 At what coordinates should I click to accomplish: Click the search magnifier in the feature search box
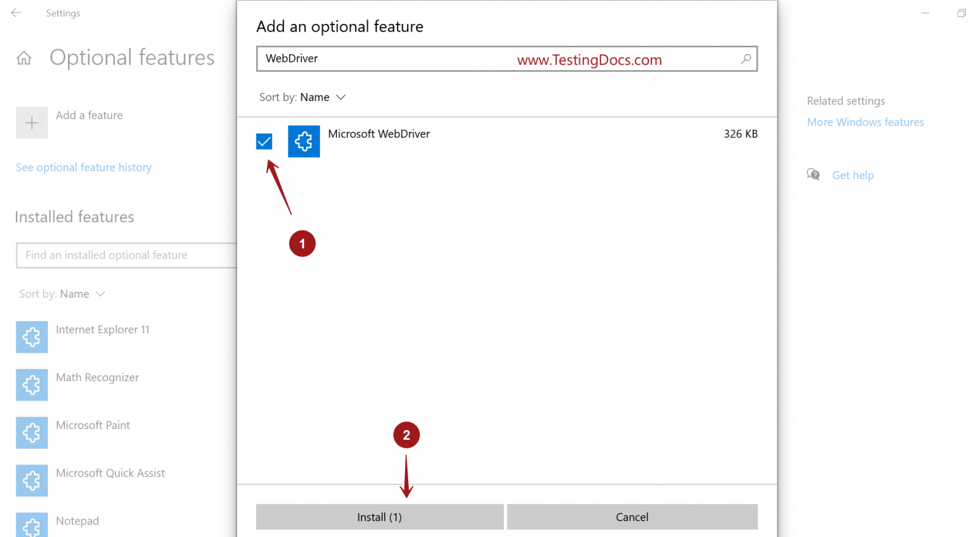click(x=746, y=59)
